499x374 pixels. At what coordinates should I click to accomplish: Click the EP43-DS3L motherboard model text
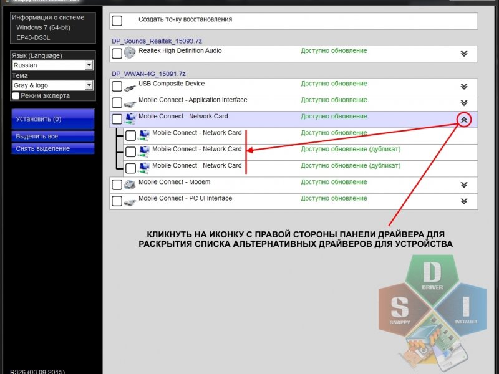click(x=33, y=37)
